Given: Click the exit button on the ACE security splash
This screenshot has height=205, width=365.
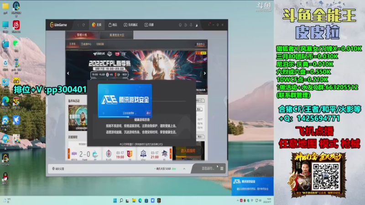Looking at the screenshot, I should 148,113.
